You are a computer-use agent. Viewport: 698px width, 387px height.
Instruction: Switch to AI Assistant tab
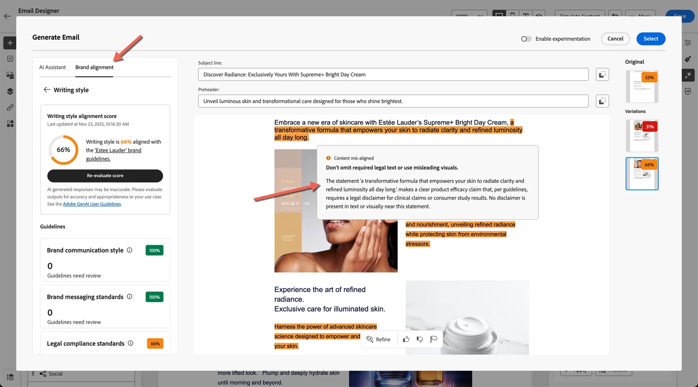[53, 67]
